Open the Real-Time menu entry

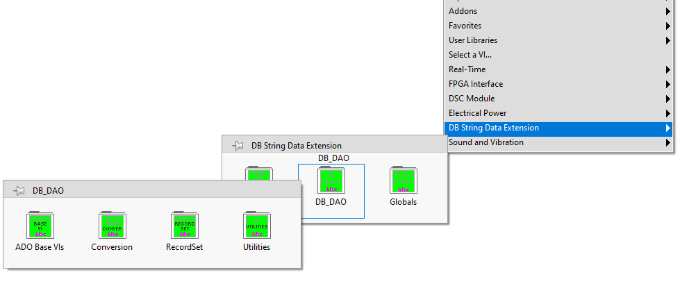558,69
